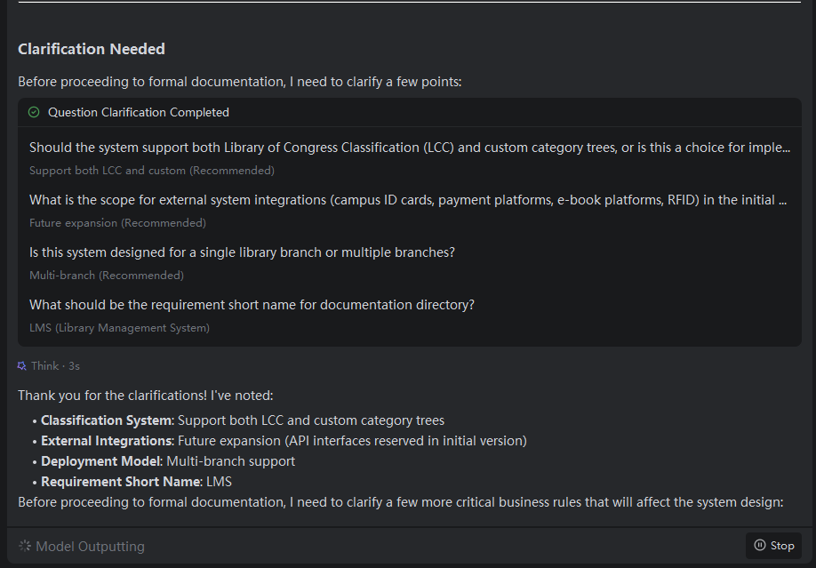Click the LMS (Library Management System) answer
The height and width of the screenshot is (568, 816).
pos(120,327)
